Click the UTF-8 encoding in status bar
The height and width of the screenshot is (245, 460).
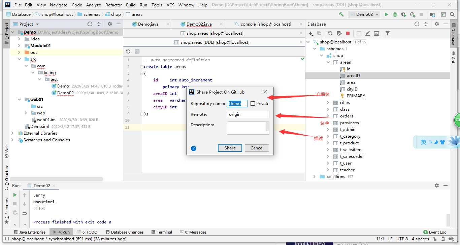(x=402, y=239)
